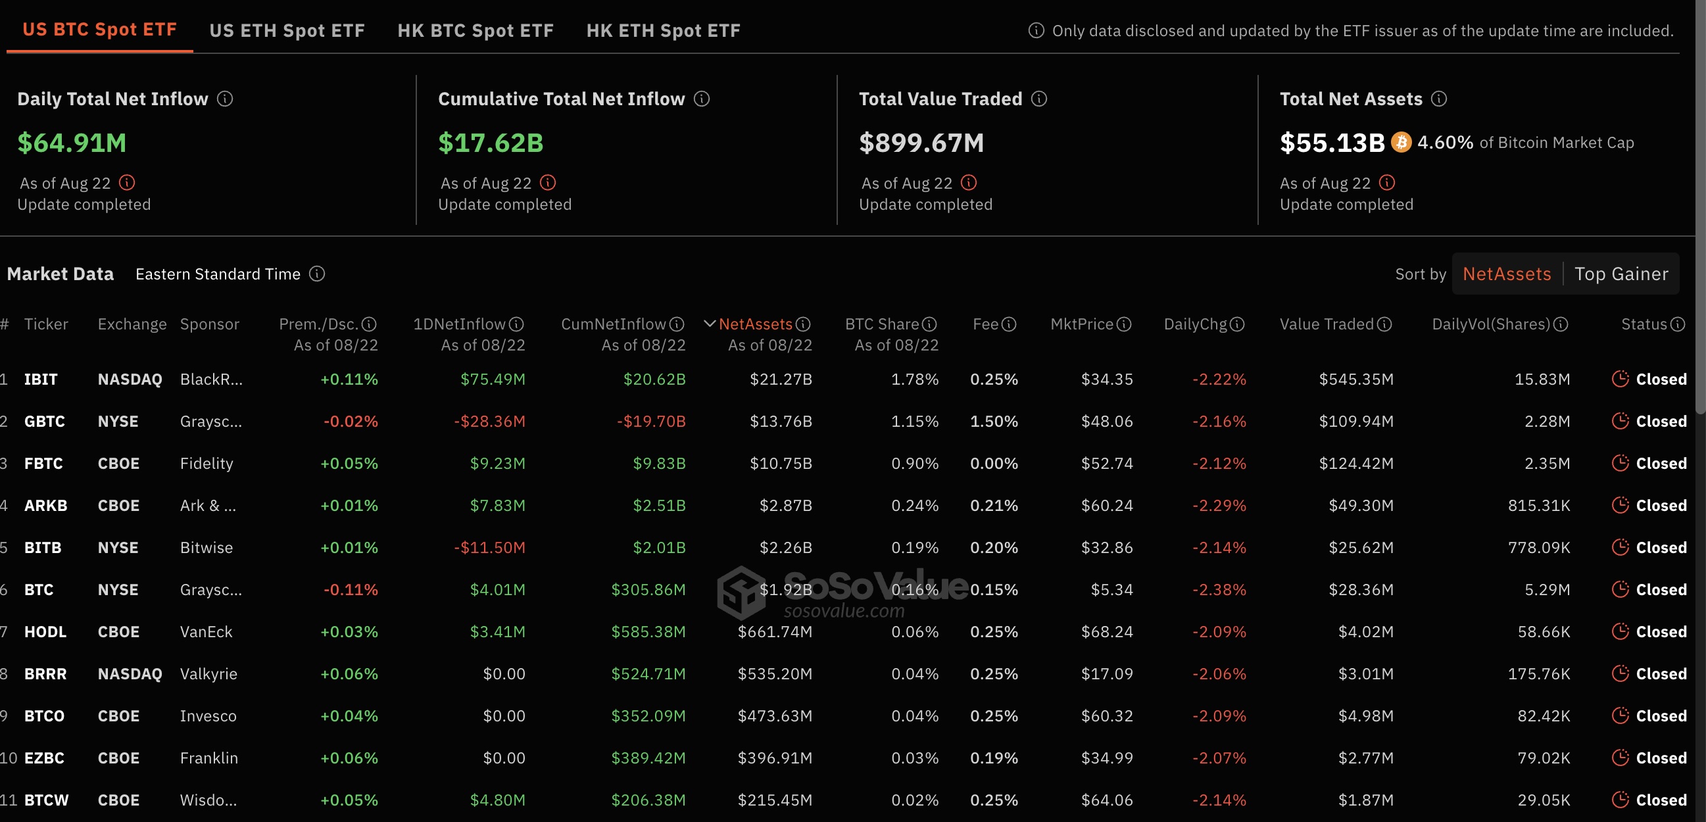Click info icon next to CumNetInflow header
Screen dimensions: 1706x822
(x=676, y=324)
